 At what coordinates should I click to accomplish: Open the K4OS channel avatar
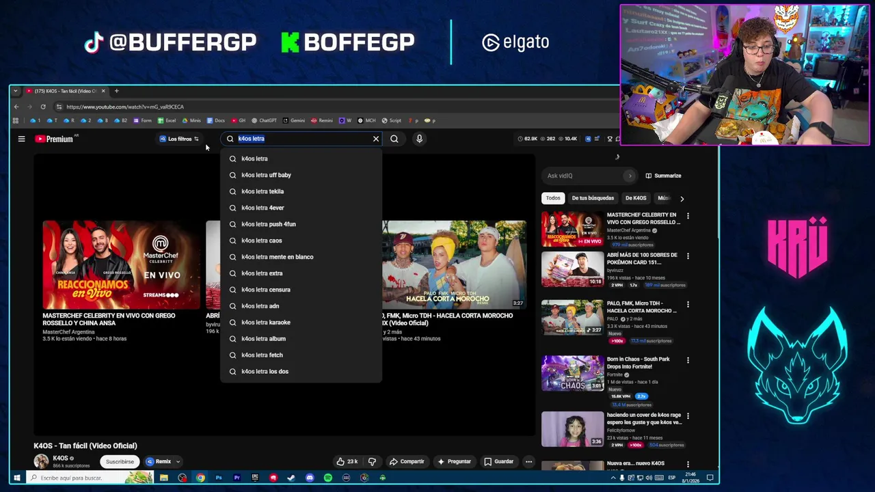coord(41,461)
